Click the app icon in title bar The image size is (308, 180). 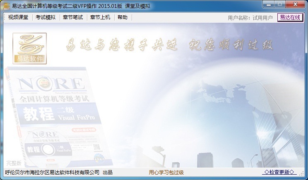coord(7,6)
